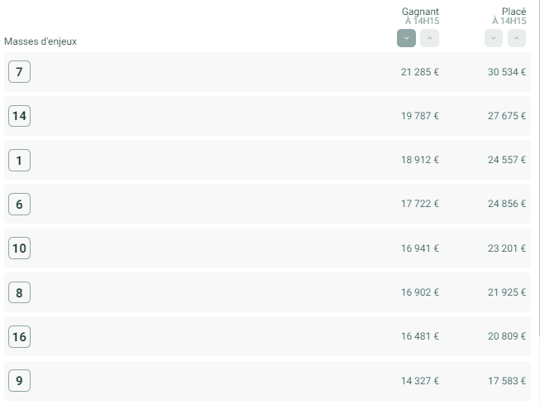Choose horse number 6 badge
Screen dimensions: 540x405
19,204
